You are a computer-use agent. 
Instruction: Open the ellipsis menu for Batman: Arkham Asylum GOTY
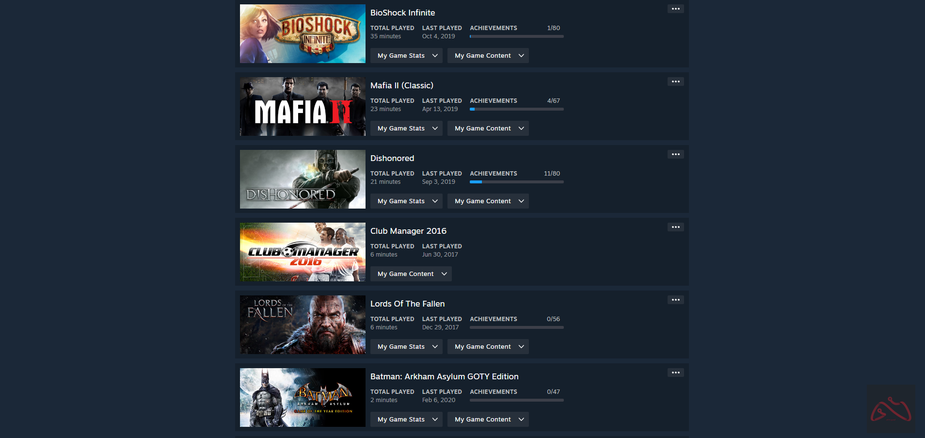[x=675, y=373]
